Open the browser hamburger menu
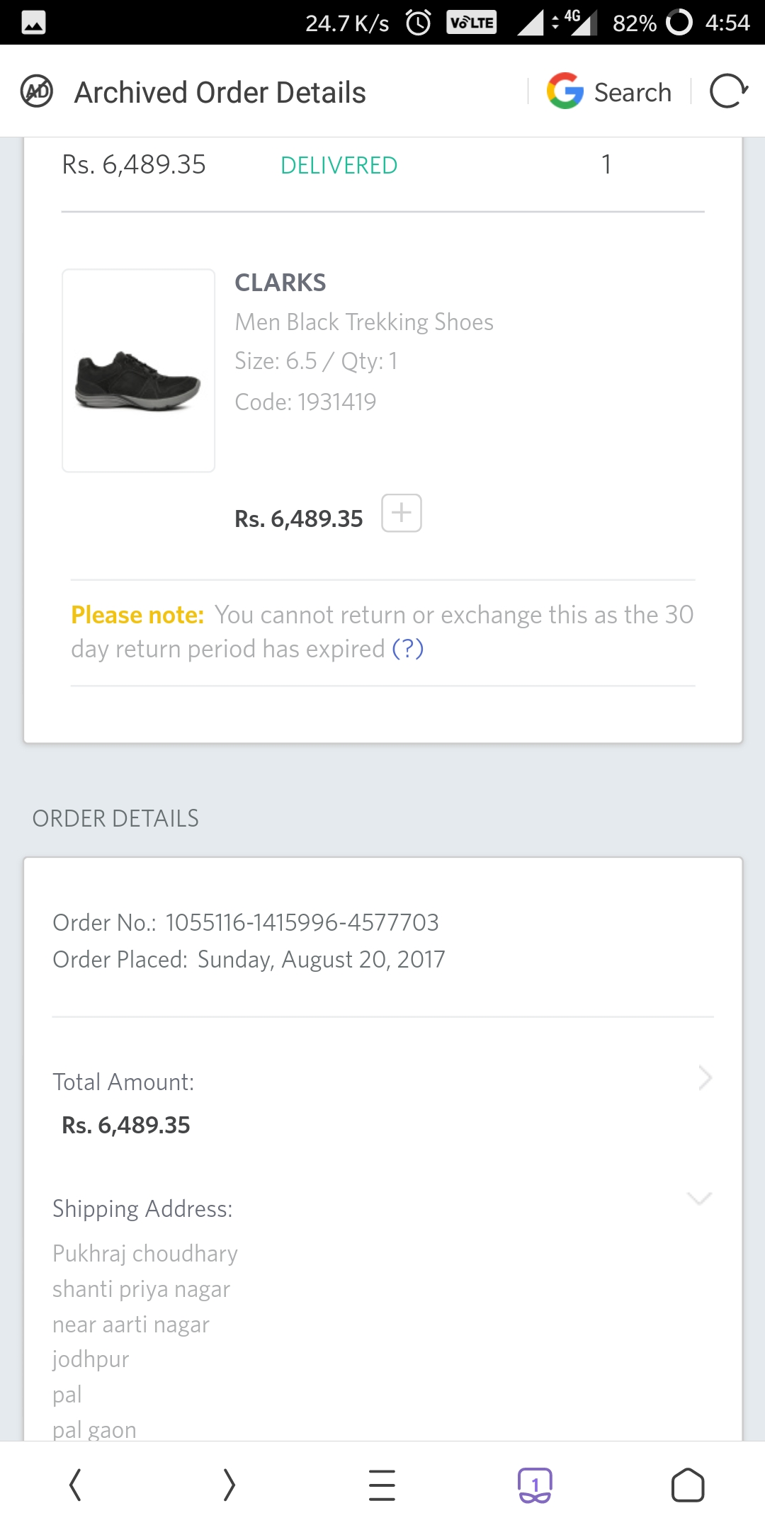This screenshot has height=1530, width=765. (382, 1485)
